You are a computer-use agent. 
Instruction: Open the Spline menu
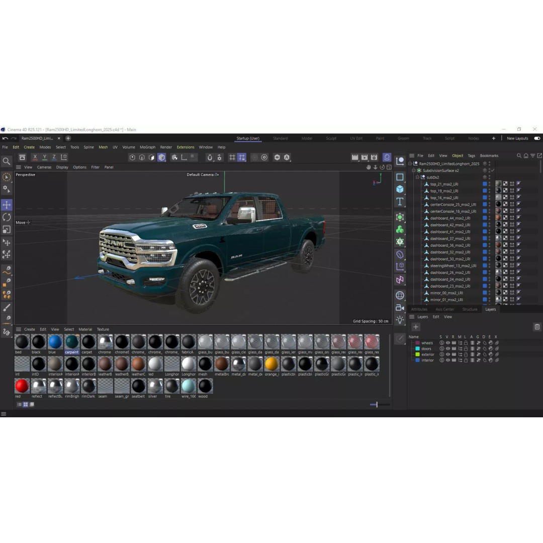coord(88,147)
